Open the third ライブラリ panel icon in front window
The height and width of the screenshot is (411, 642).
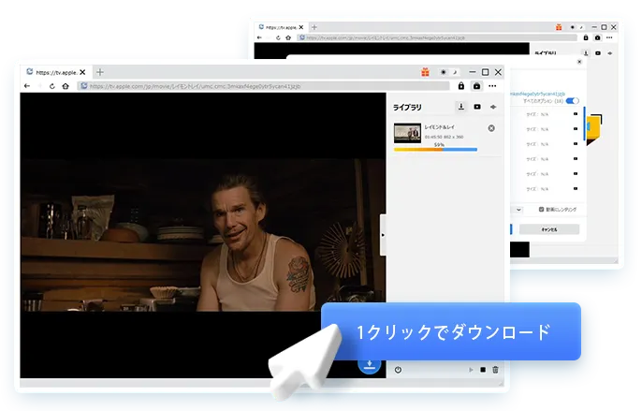coord(493,107)
